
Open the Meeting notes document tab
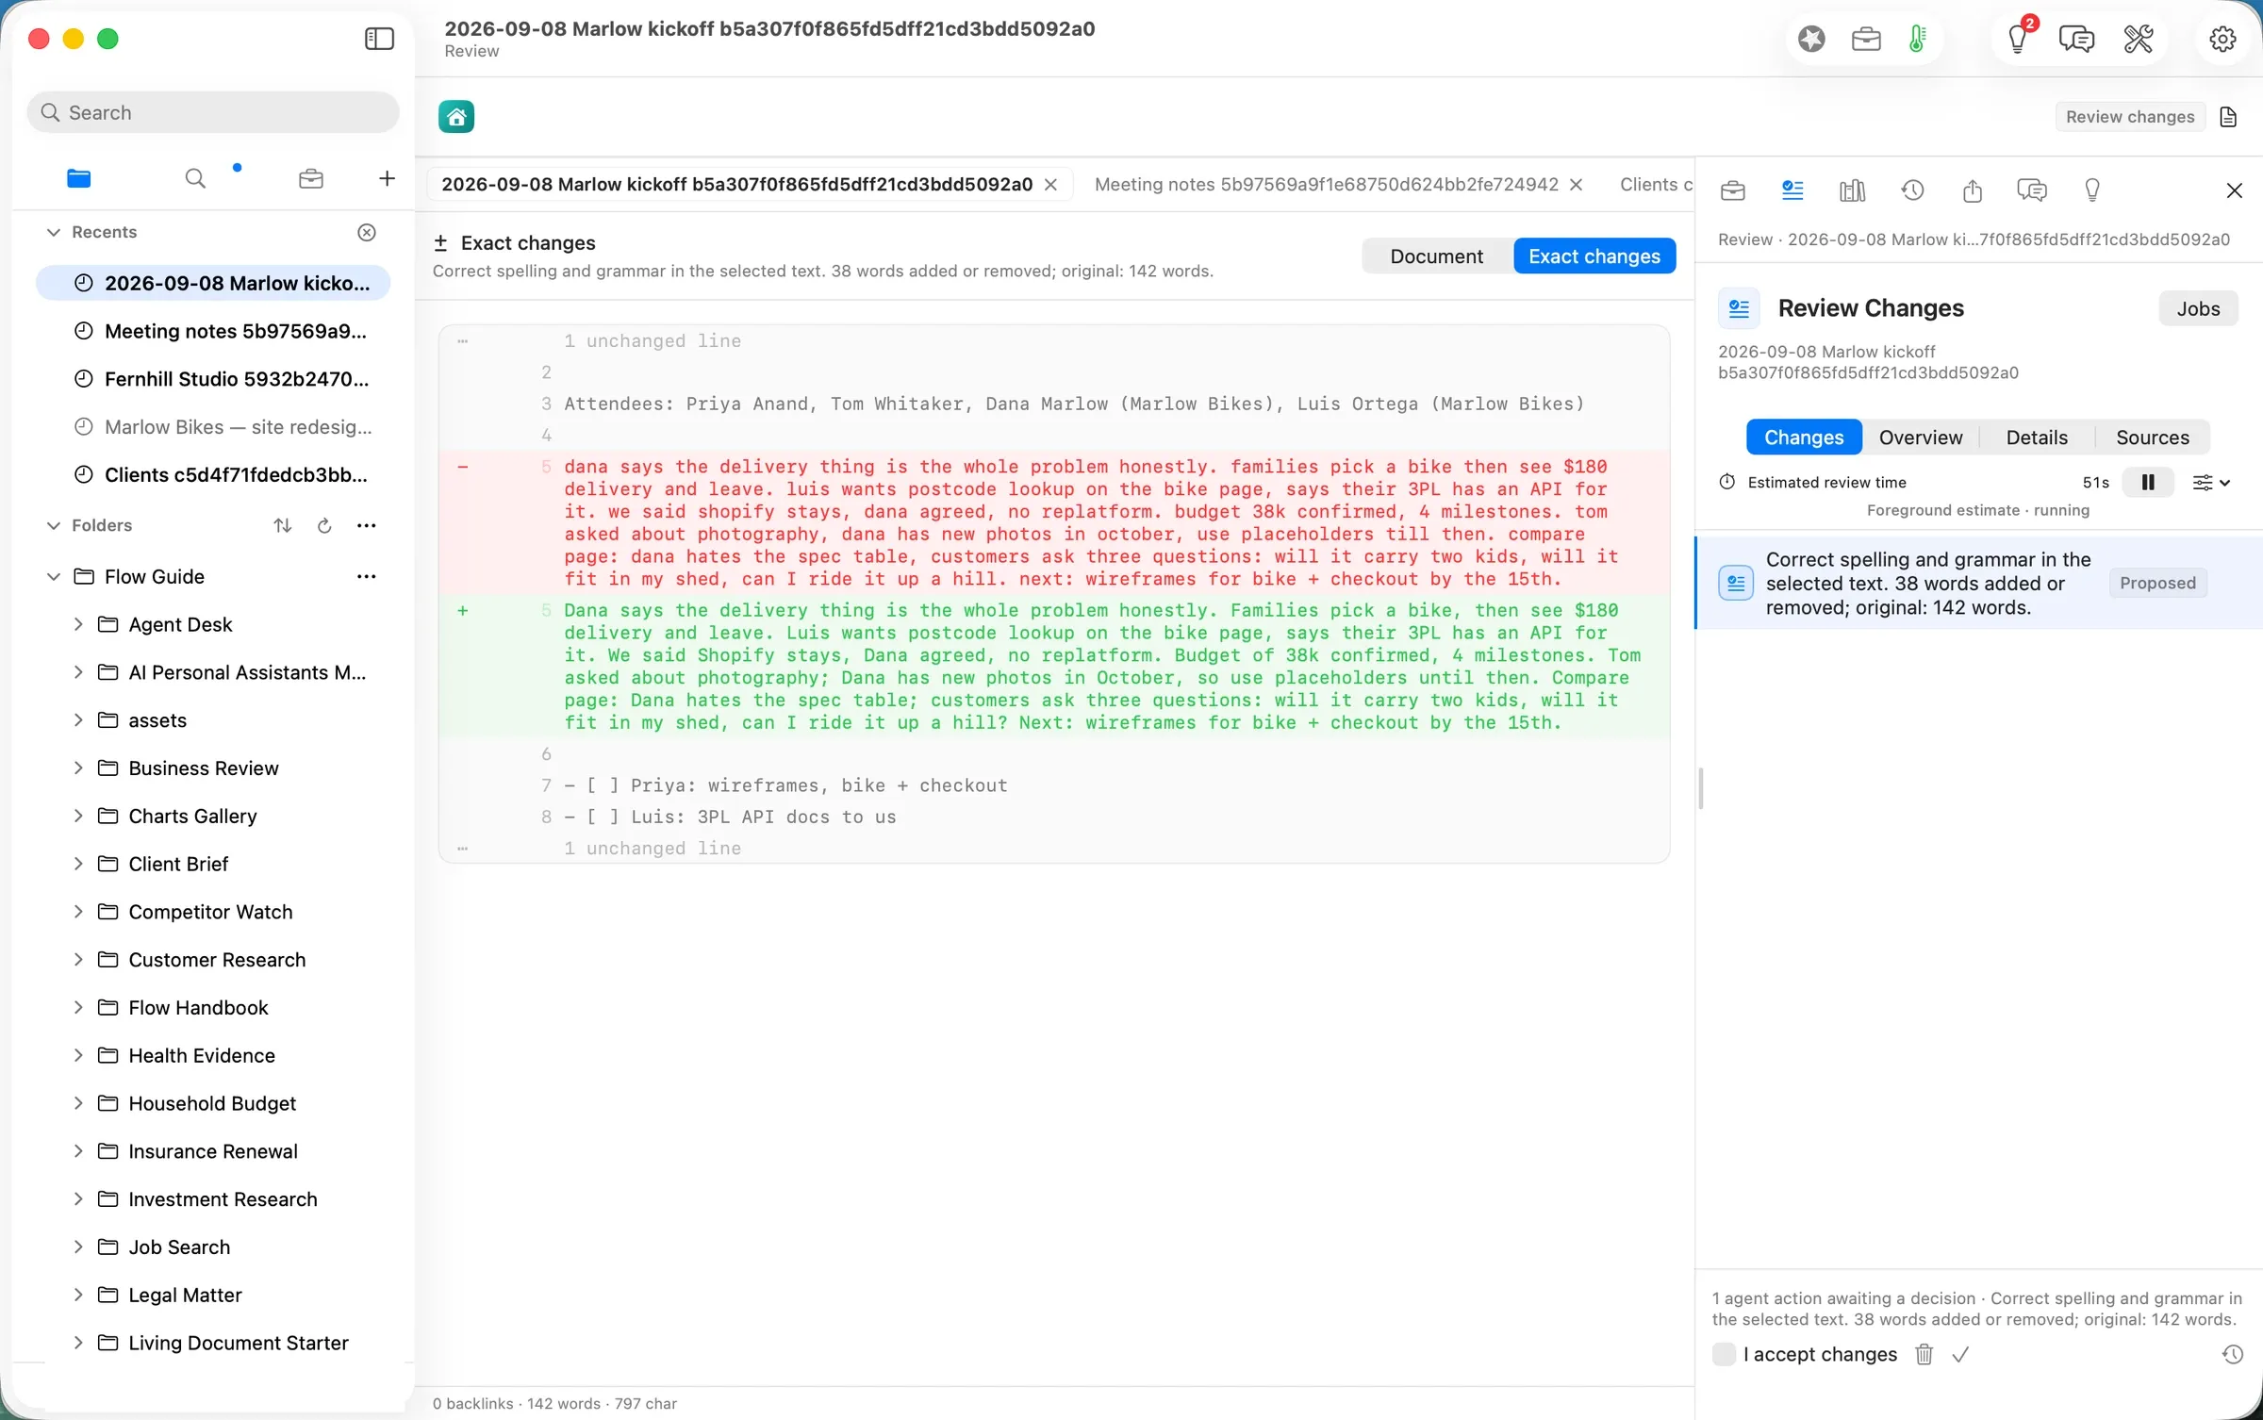[1326, 185]
